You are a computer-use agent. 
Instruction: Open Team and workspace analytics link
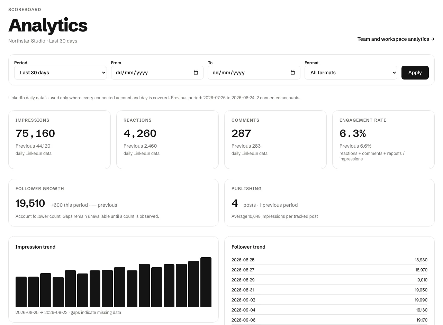[x=396, y=39]
